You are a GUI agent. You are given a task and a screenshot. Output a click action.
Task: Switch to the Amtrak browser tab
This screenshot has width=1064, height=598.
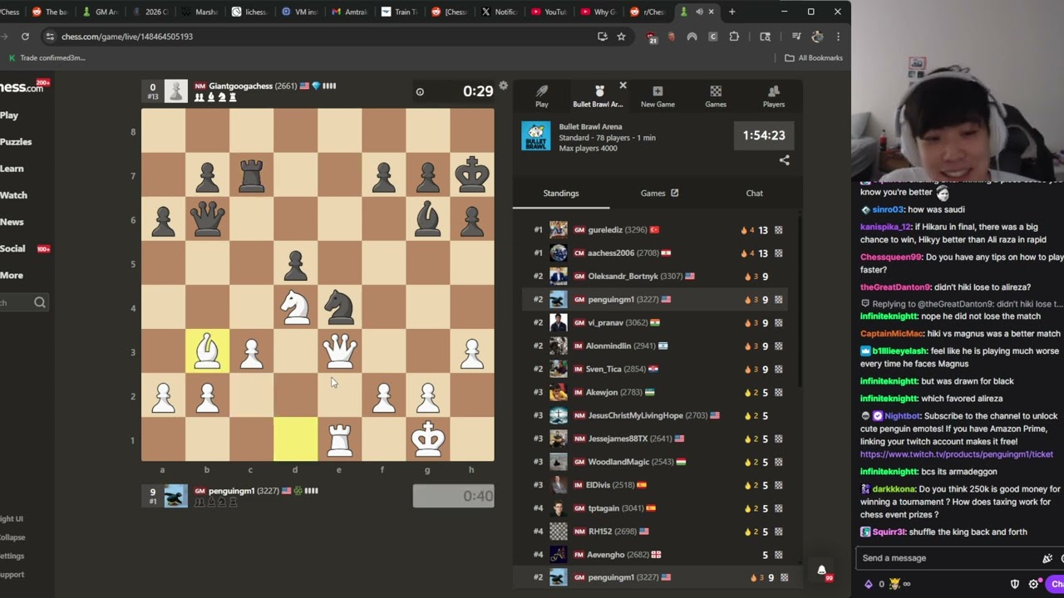349,12
